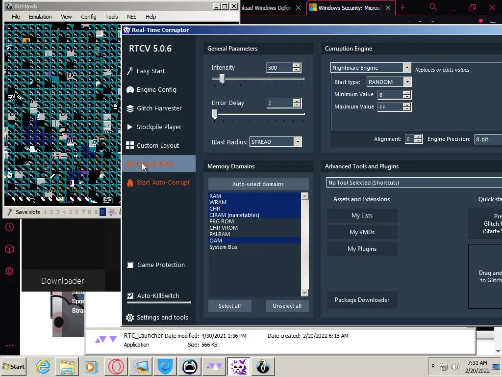The height and width of the screenshot is (377, 502).
Task: Open My Plugins button
Action: coord(362,249)
